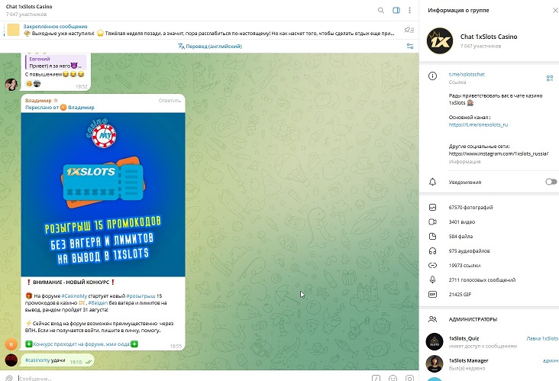The height and width of the screenshot is (381, 559).
Task: Click the bell notifications icon
Action: (432, 182)
